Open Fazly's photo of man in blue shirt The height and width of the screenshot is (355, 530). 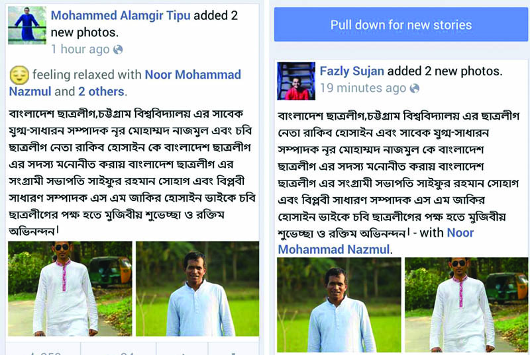(339, 305)
